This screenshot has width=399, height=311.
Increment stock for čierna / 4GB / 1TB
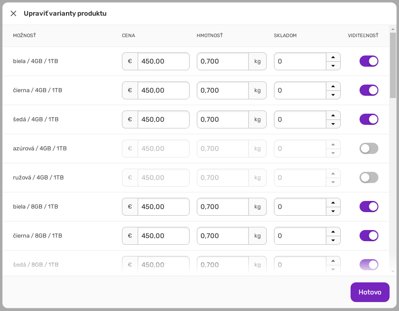coord(333,86)
